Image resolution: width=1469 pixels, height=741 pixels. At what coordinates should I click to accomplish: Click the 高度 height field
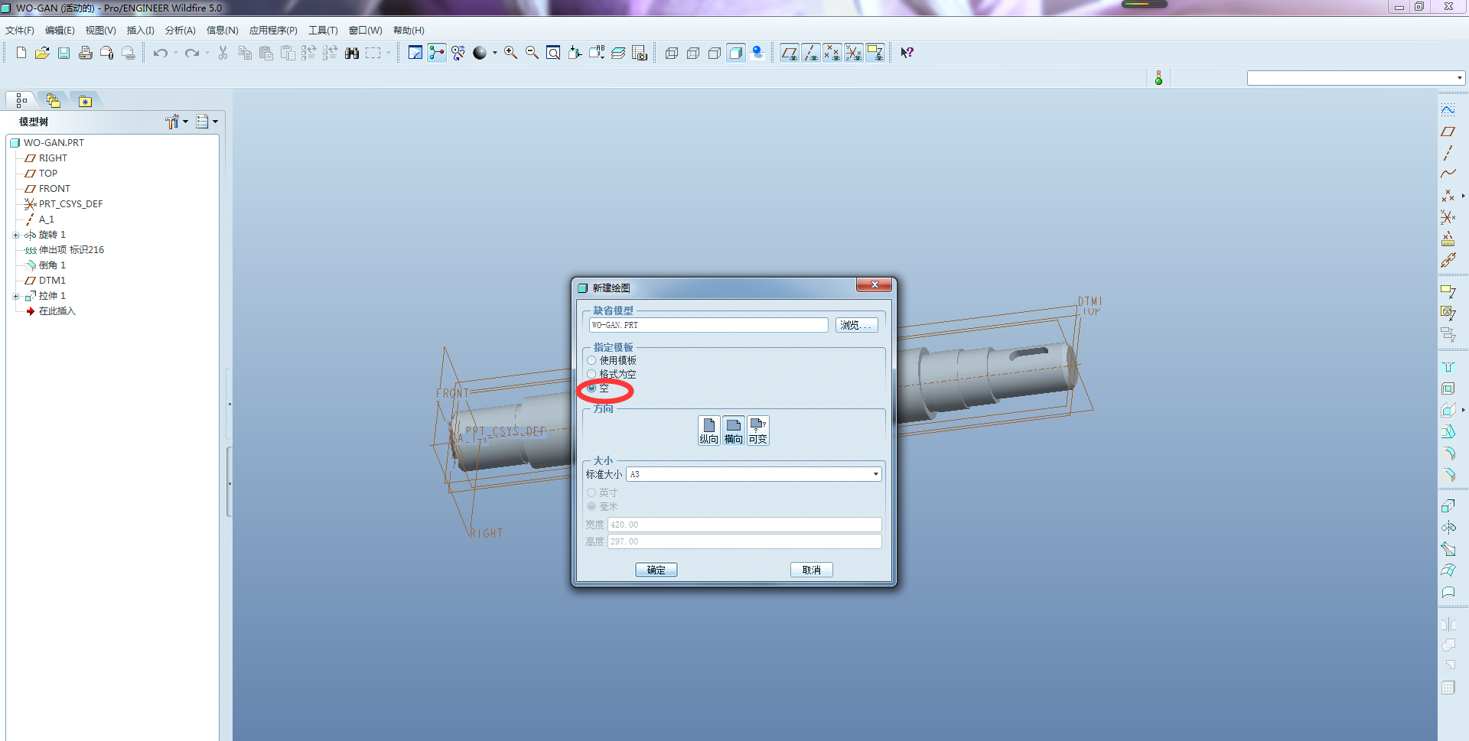point(744,541)
